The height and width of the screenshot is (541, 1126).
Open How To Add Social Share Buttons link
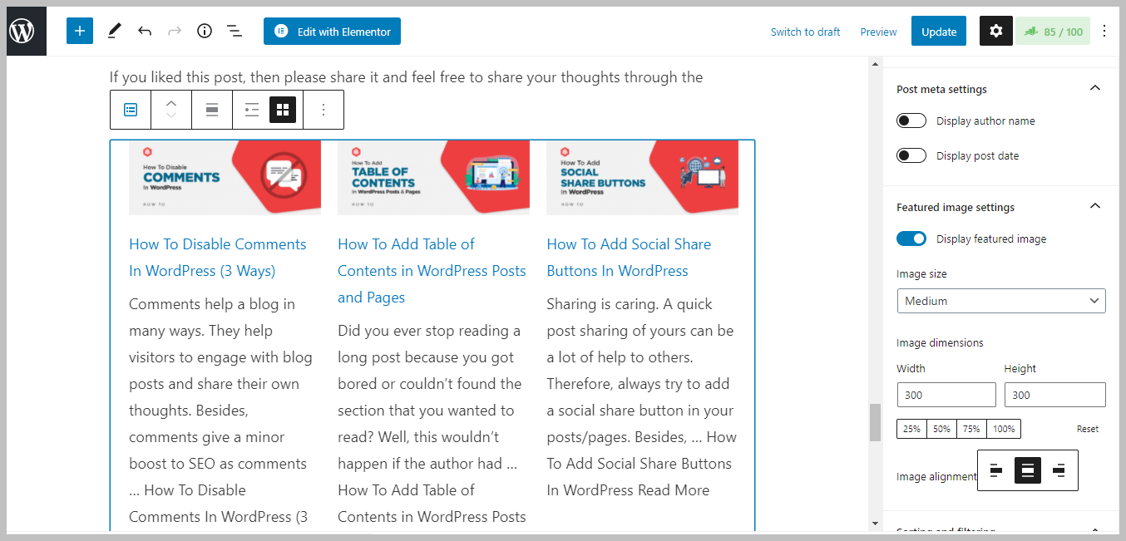[629, 258]
